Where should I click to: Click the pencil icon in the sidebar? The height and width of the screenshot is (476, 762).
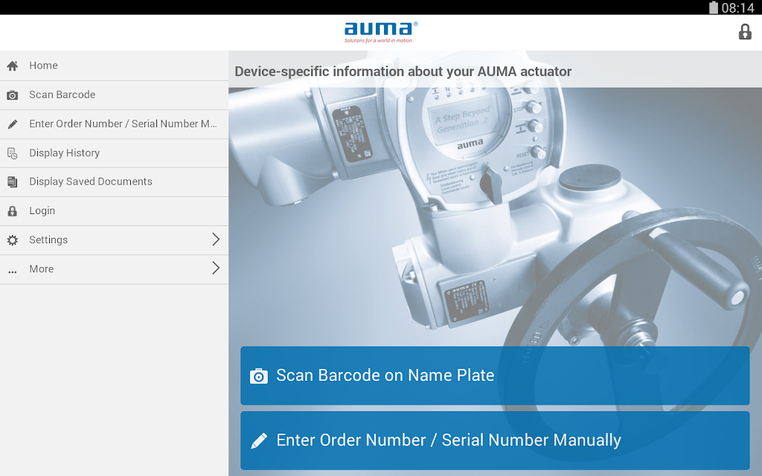point(13,124)
